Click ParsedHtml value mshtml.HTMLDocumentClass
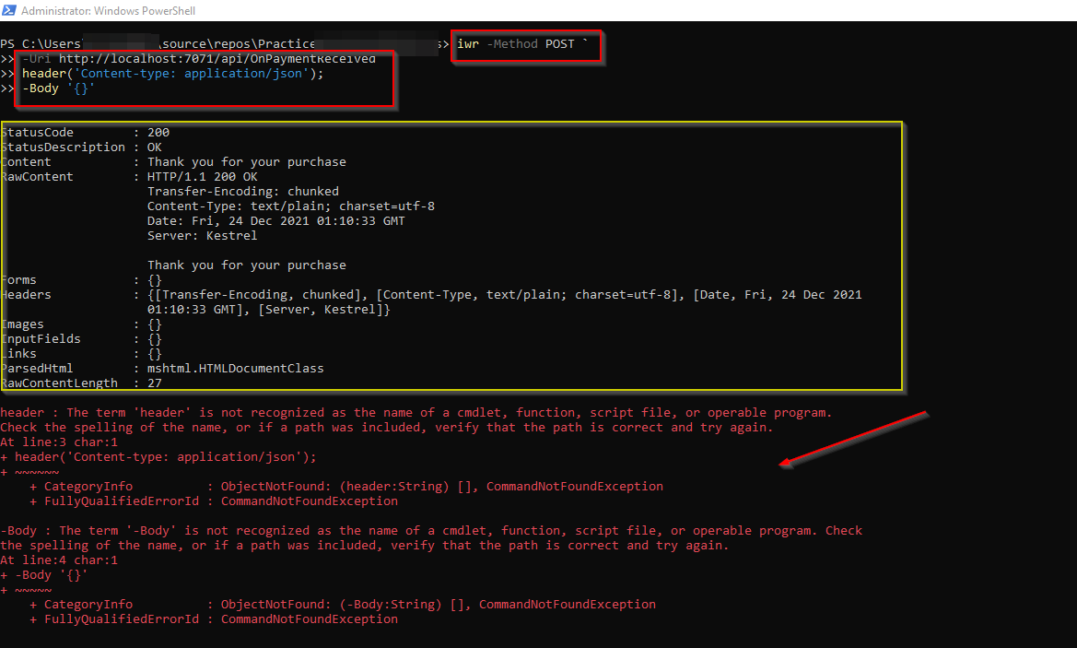This screenshot has height=648, width=1077. pyautogui.click(x=236, y=369)
